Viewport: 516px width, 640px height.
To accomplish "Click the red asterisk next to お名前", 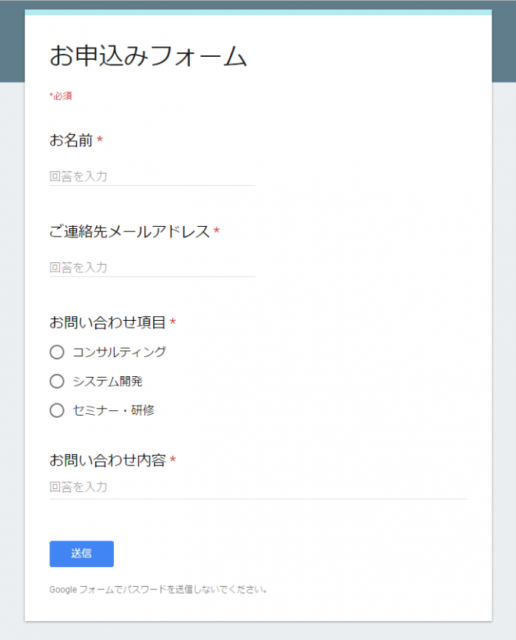I will point(100,140).
